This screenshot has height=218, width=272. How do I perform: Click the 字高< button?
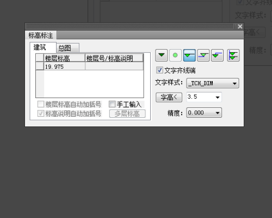169,98
